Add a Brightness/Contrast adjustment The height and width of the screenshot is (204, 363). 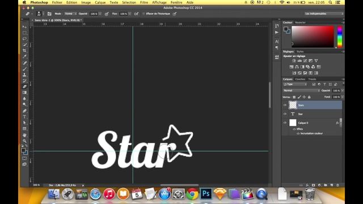(x=294, y=61)
